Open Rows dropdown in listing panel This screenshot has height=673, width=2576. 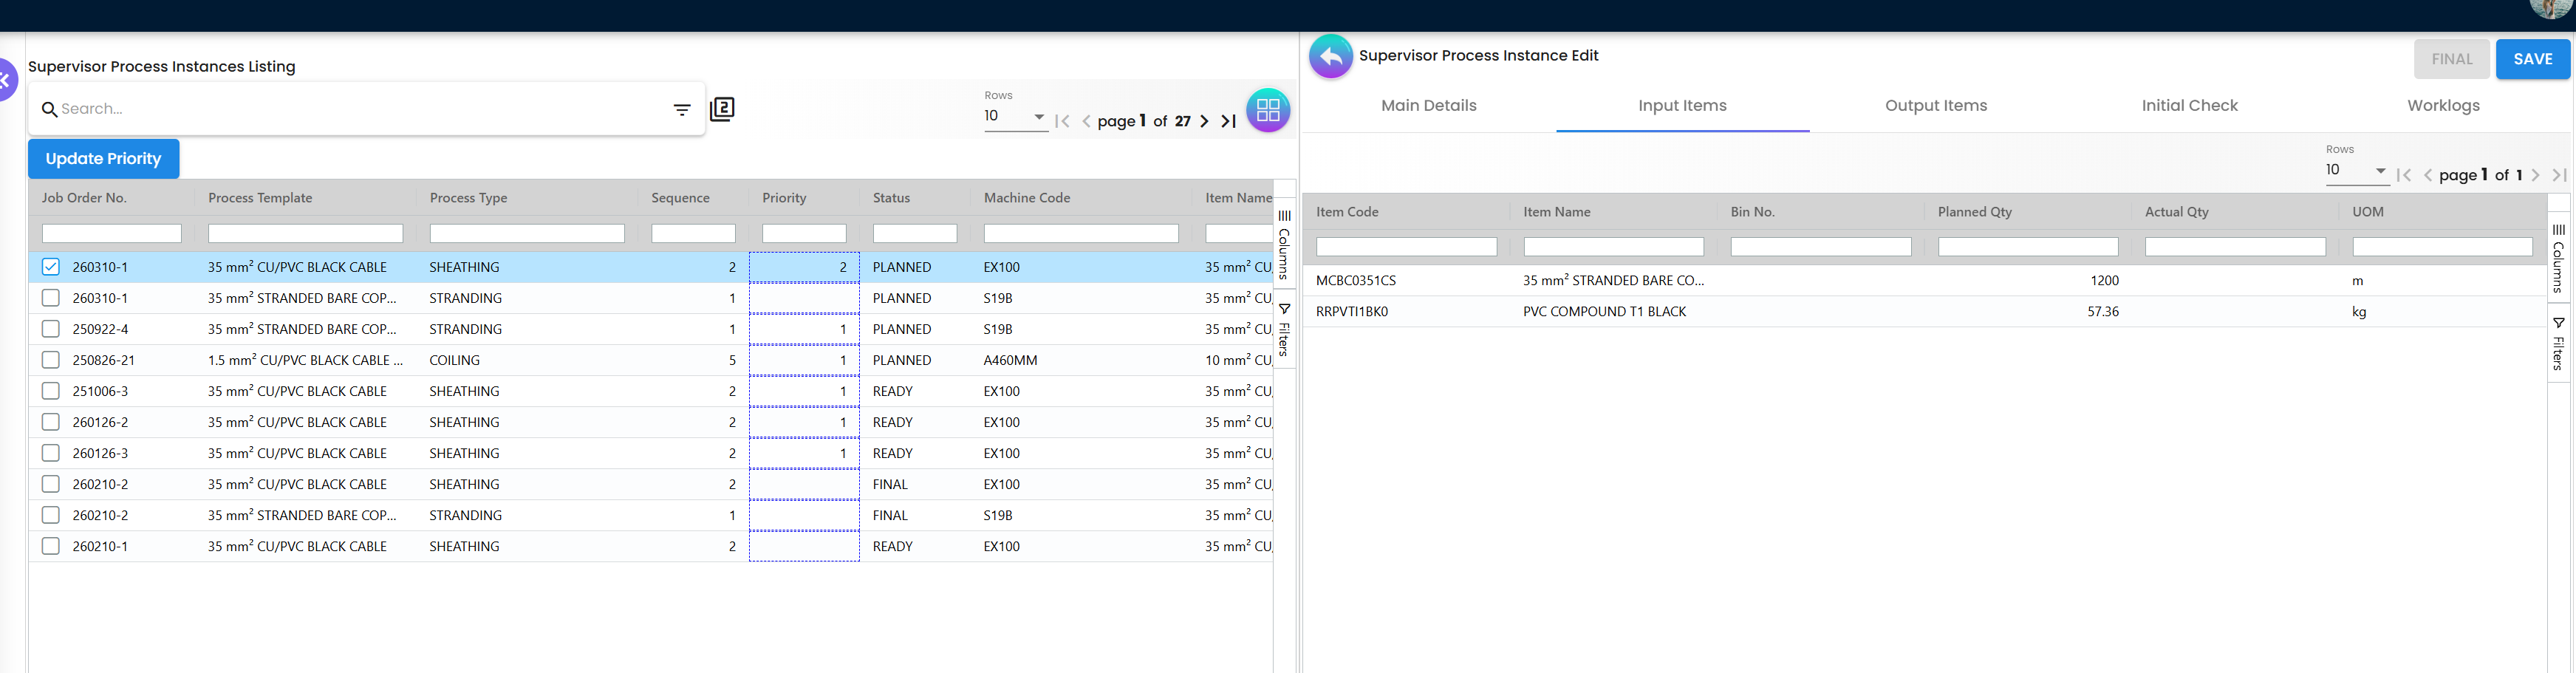(x=1015, y=117)
